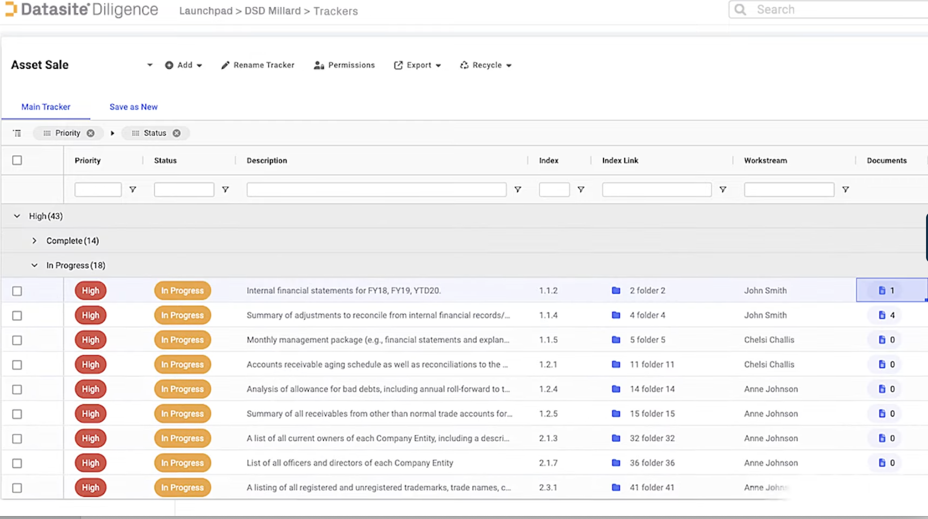This screenshot has height=519, width=928.
Task: Open the Export dropdown menu
Action: click(x=418, y=65)
